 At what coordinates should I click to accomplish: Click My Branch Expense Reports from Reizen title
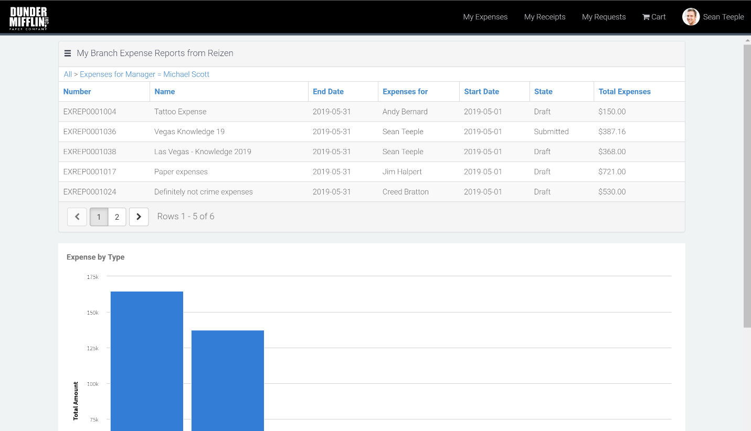[155, 53]
